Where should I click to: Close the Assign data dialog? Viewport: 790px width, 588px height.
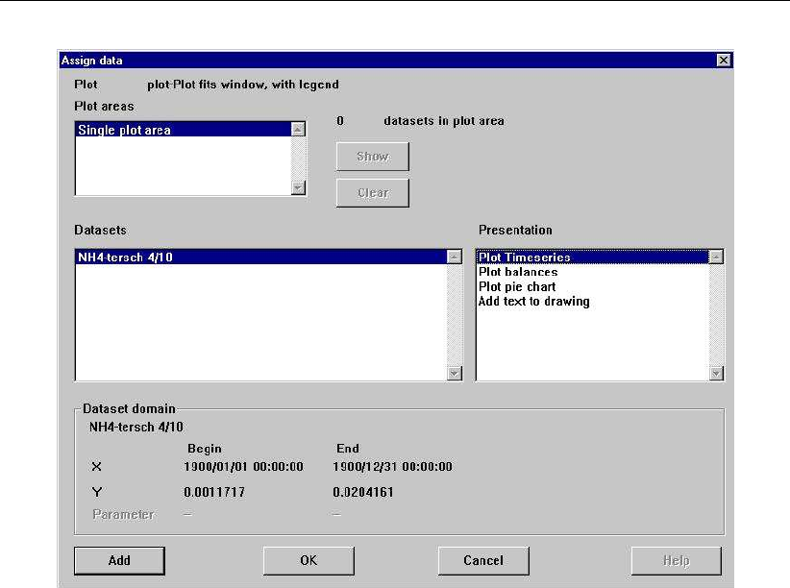(x=724, y=61)
